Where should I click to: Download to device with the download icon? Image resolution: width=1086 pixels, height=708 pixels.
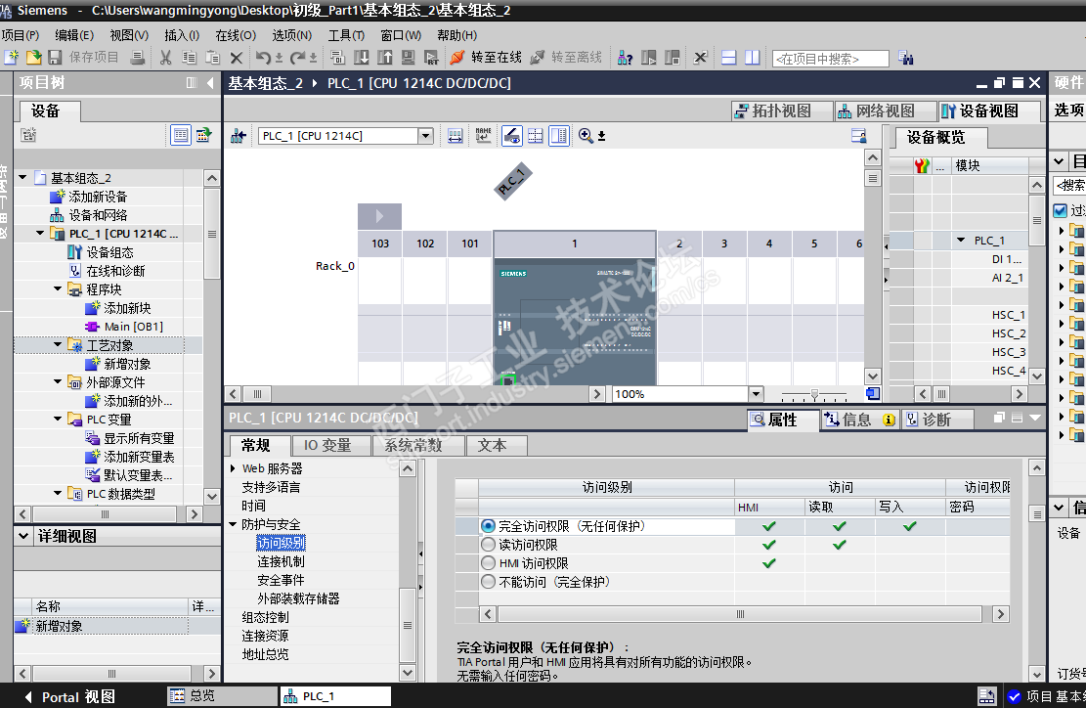pyautogui.click(x=361, y=58)
